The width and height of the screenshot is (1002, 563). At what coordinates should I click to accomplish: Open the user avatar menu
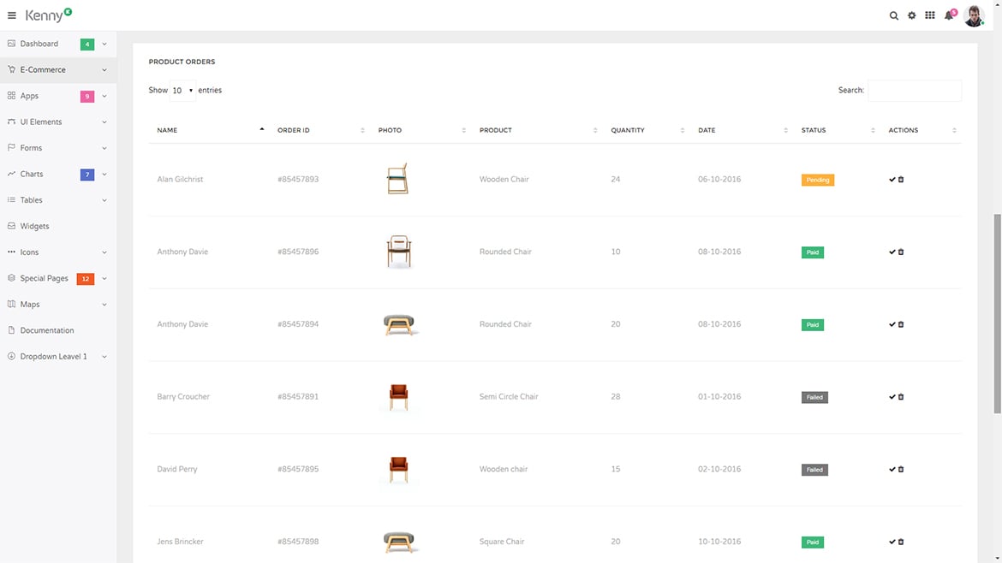click(x=974, y=16)
